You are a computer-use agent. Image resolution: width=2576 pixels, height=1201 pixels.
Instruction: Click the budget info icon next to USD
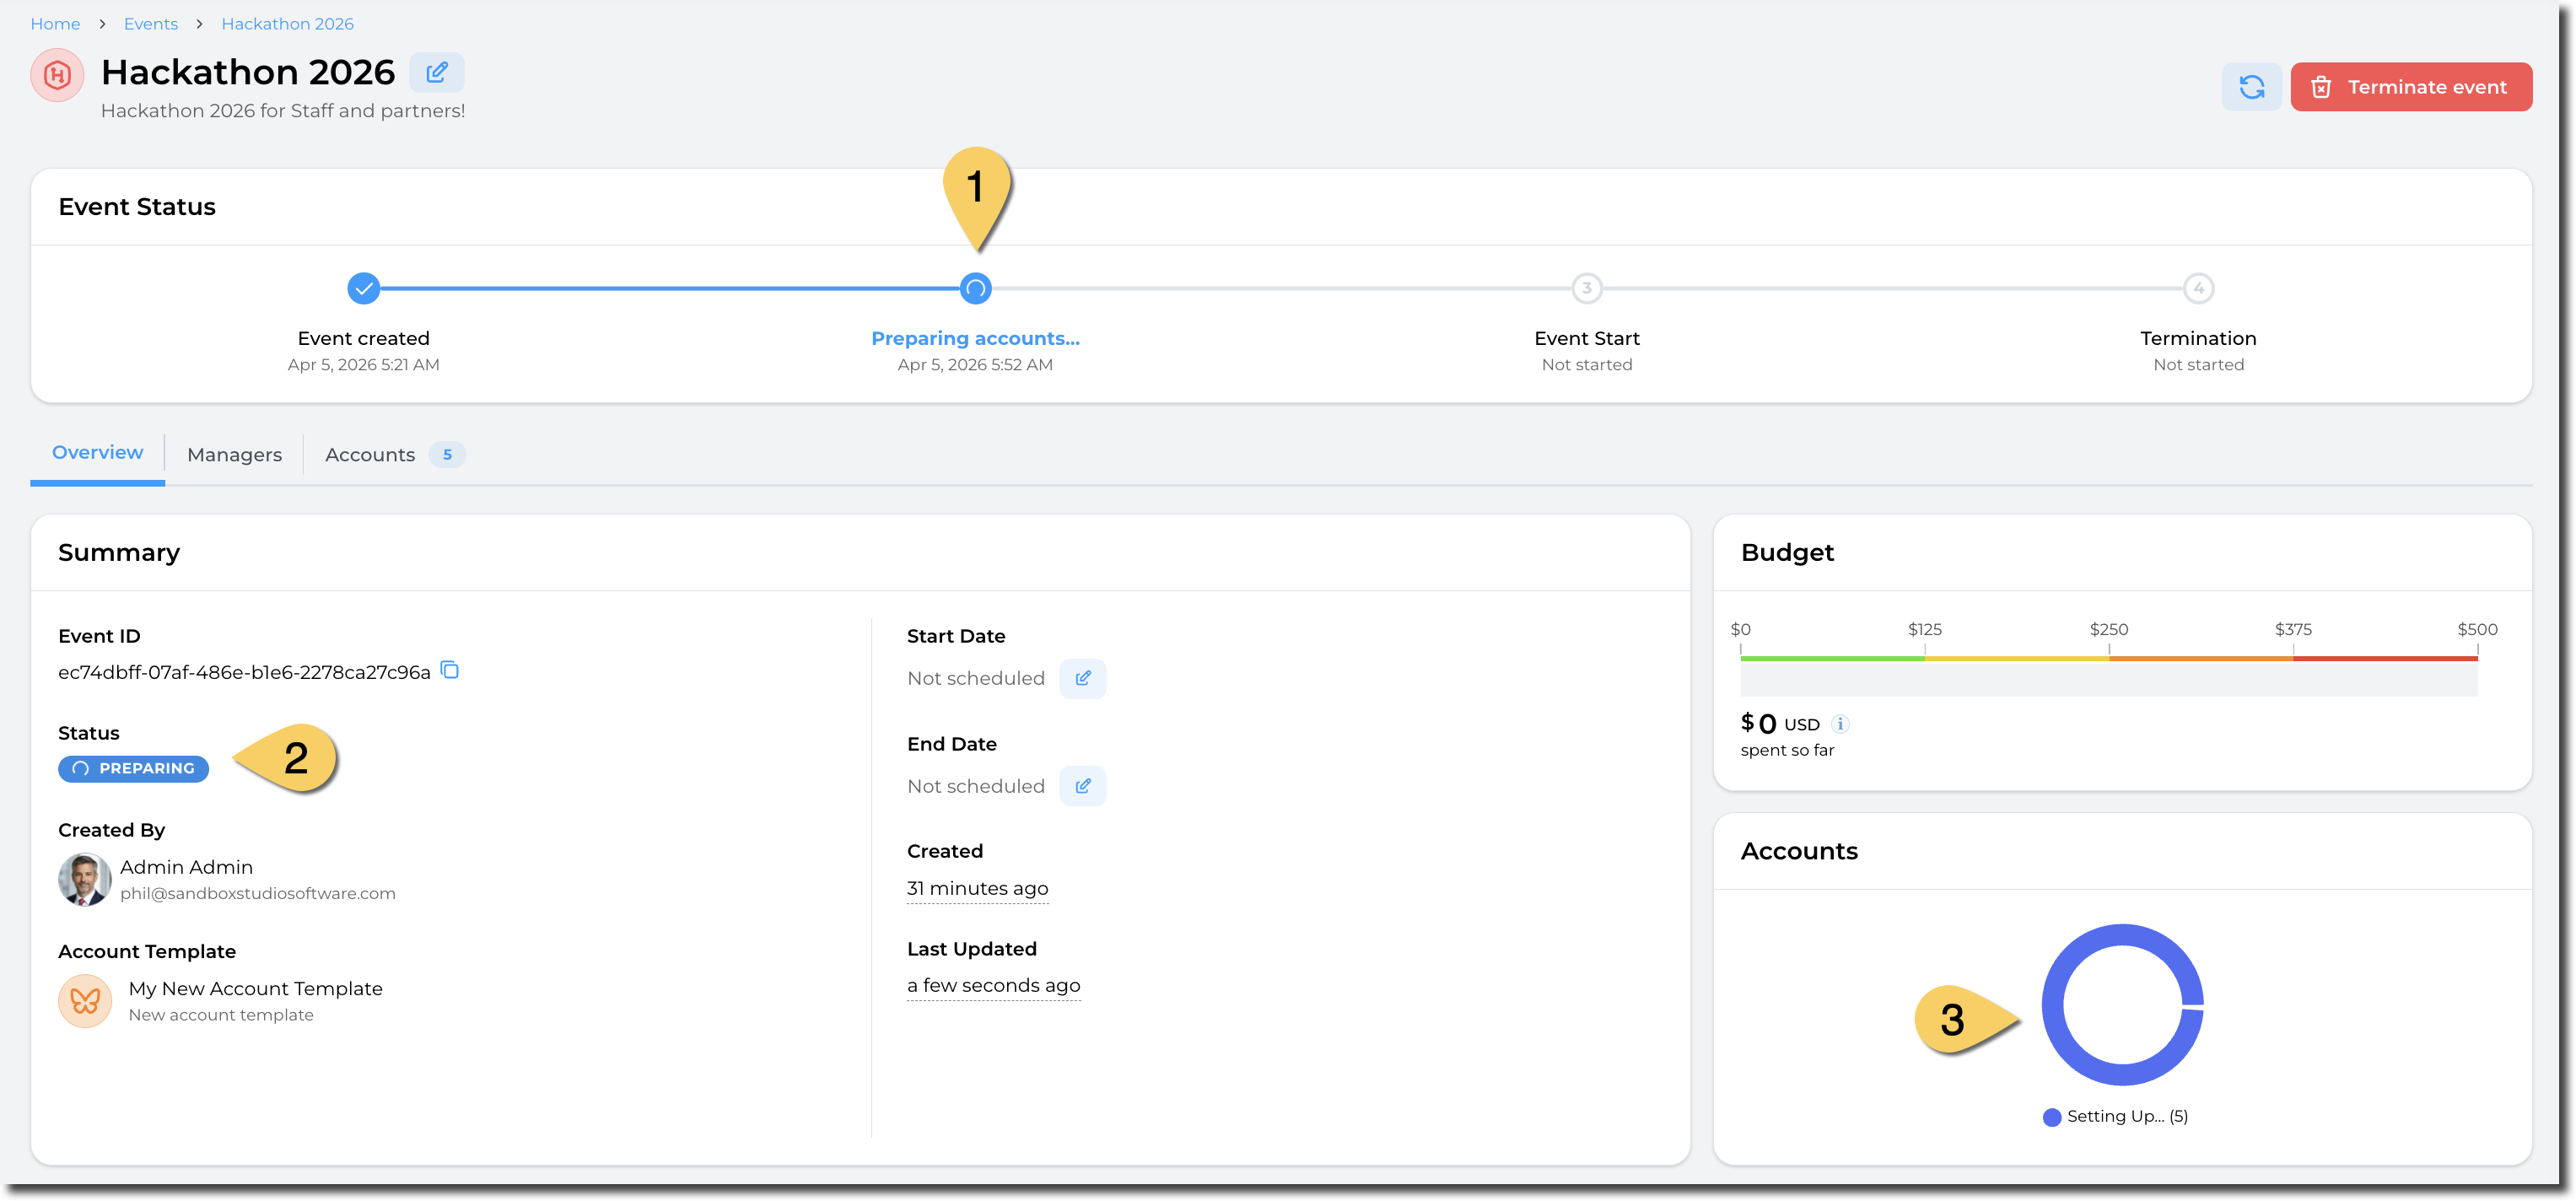coord(1840,724)
